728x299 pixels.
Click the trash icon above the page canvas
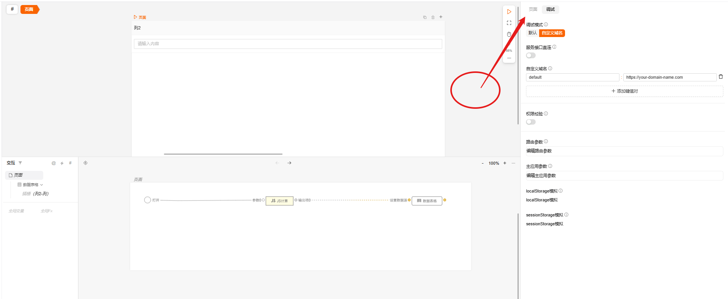(x=433, y=17)
